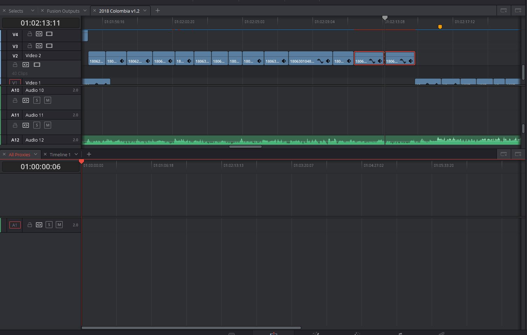Screen dimensions: 527x335
Task: Click the close-stacked-timeline icon in the lower timeline header
Action: click(x=504, y=154)
